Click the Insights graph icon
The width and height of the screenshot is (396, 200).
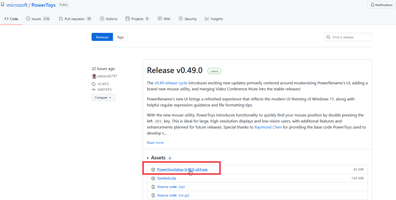pos(207,19)
